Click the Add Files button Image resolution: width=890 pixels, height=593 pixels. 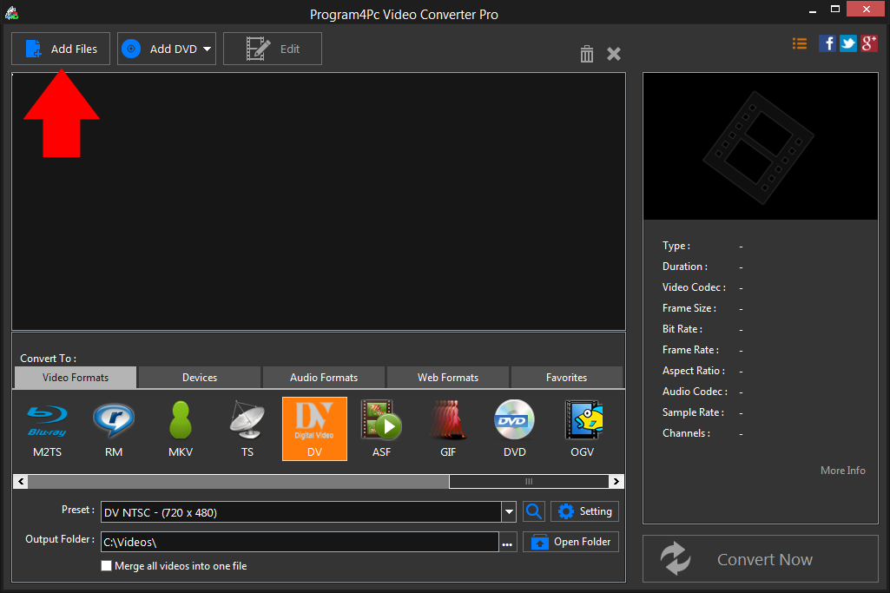pyautogui.click(x=60, y=49)
